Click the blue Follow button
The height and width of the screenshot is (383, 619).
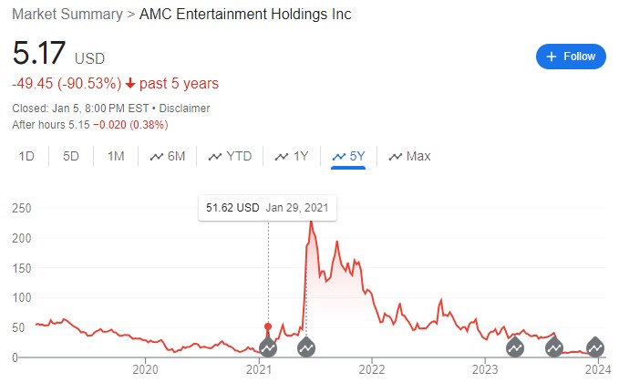coord(571,57)
